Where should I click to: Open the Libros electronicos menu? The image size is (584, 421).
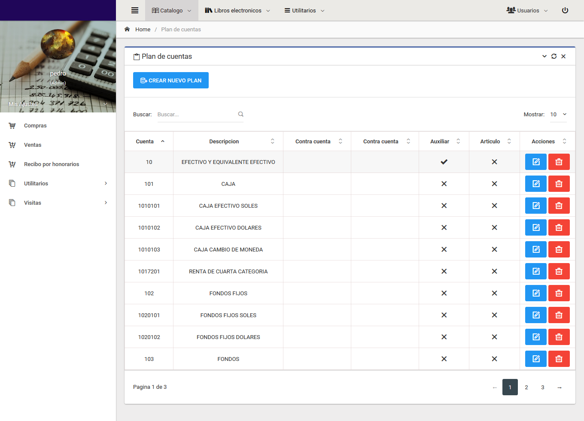pos(237,10)
